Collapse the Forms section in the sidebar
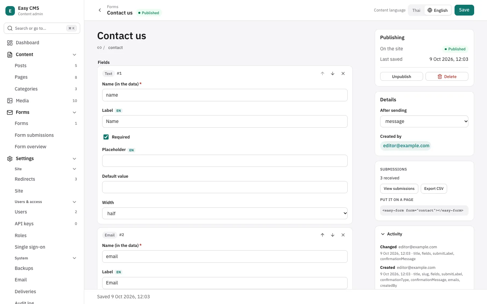 [74, 112]
